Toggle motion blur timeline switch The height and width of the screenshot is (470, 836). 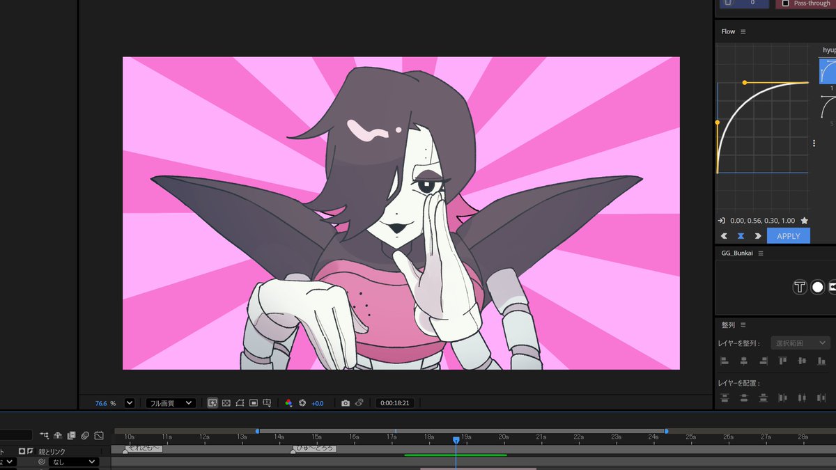pos(84,436)
